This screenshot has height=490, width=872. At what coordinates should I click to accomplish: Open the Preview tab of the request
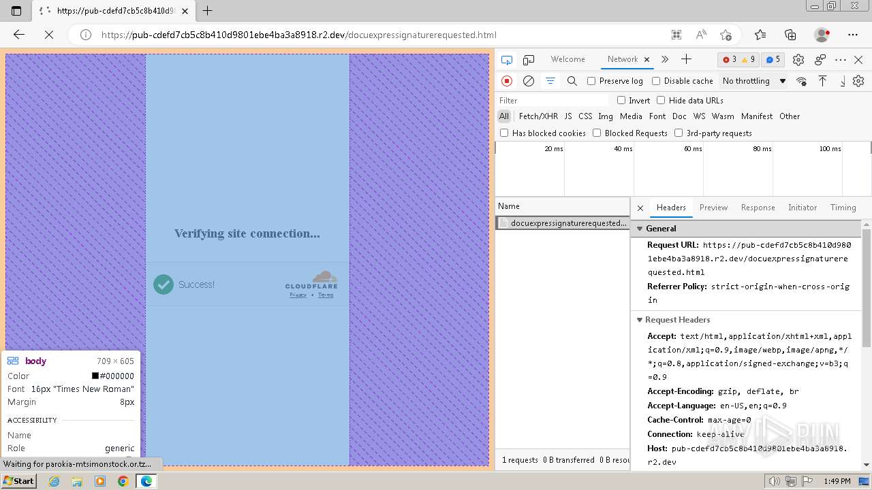[x=713, y=208]
